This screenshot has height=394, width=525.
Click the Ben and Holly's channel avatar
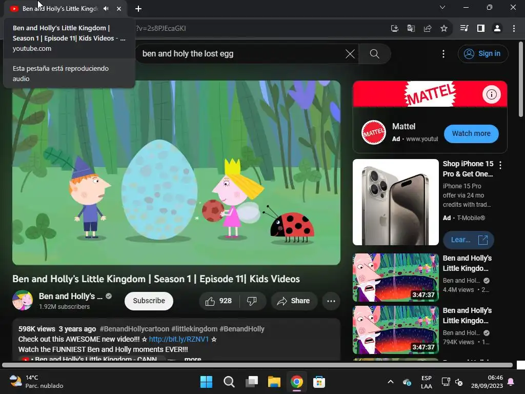23,300
